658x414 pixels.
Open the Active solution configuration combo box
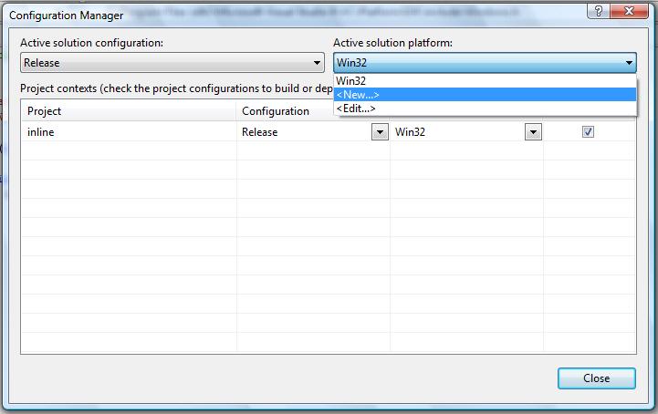tap(172, 63)
